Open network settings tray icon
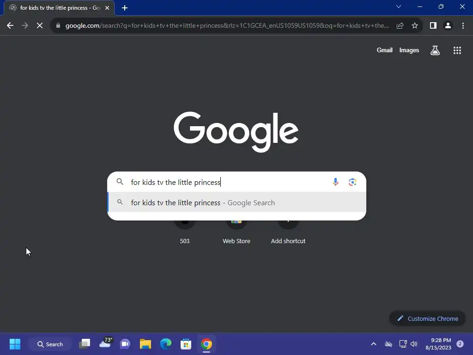 [403, 344]
